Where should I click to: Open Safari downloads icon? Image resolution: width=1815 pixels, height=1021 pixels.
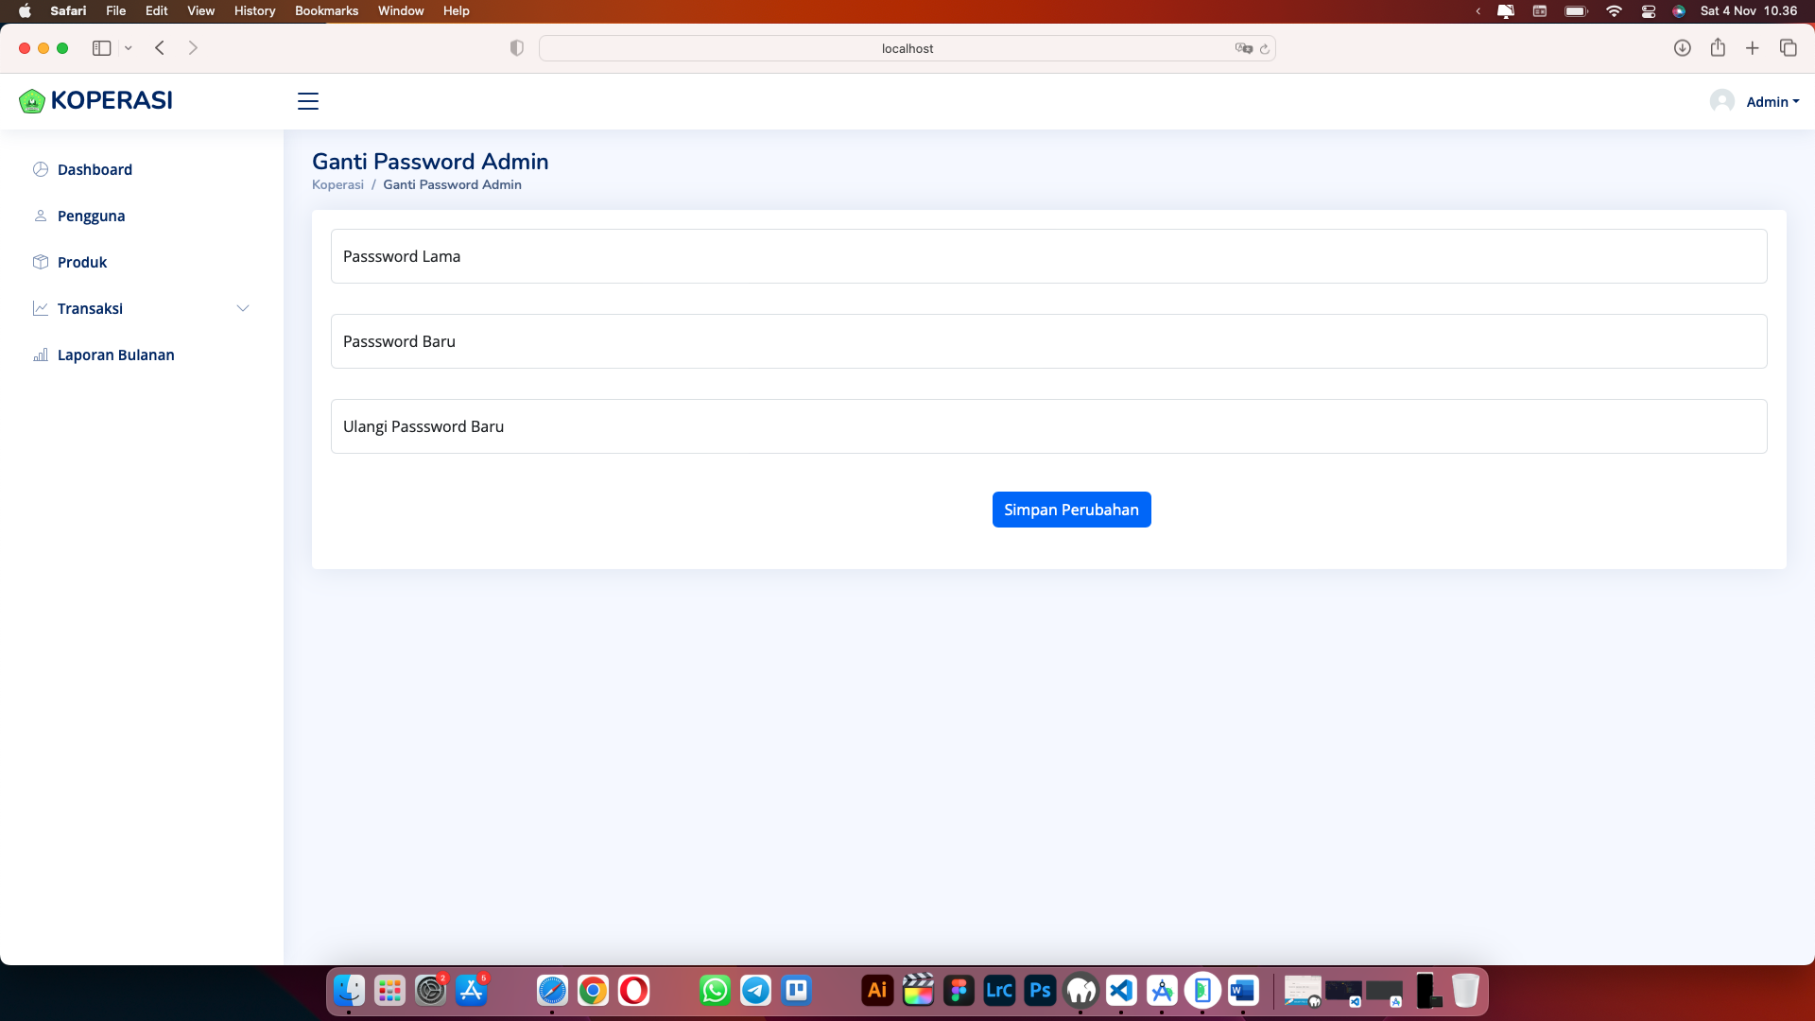(x=1682, y=48)
